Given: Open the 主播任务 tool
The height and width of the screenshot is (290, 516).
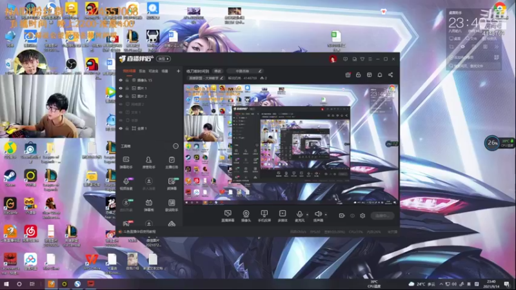Looking at the screenshot, I should (x=172, y=162).
